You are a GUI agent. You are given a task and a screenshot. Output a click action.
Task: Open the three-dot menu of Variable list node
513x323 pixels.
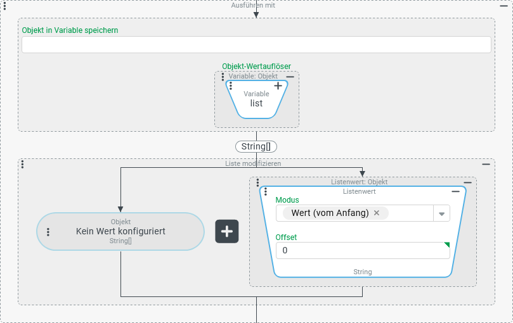230,85
